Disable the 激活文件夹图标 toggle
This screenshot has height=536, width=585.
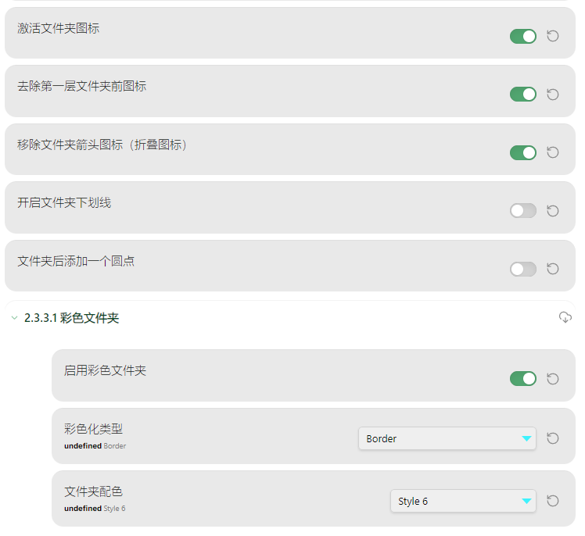point(522,36)
